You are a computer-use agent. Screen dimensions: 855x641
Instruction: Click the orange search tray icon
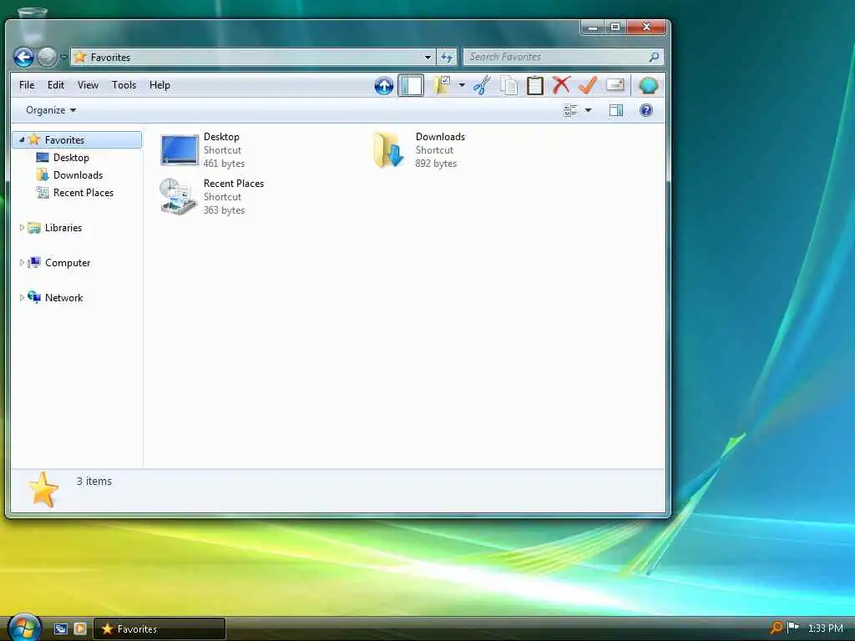tap(776, 628)
